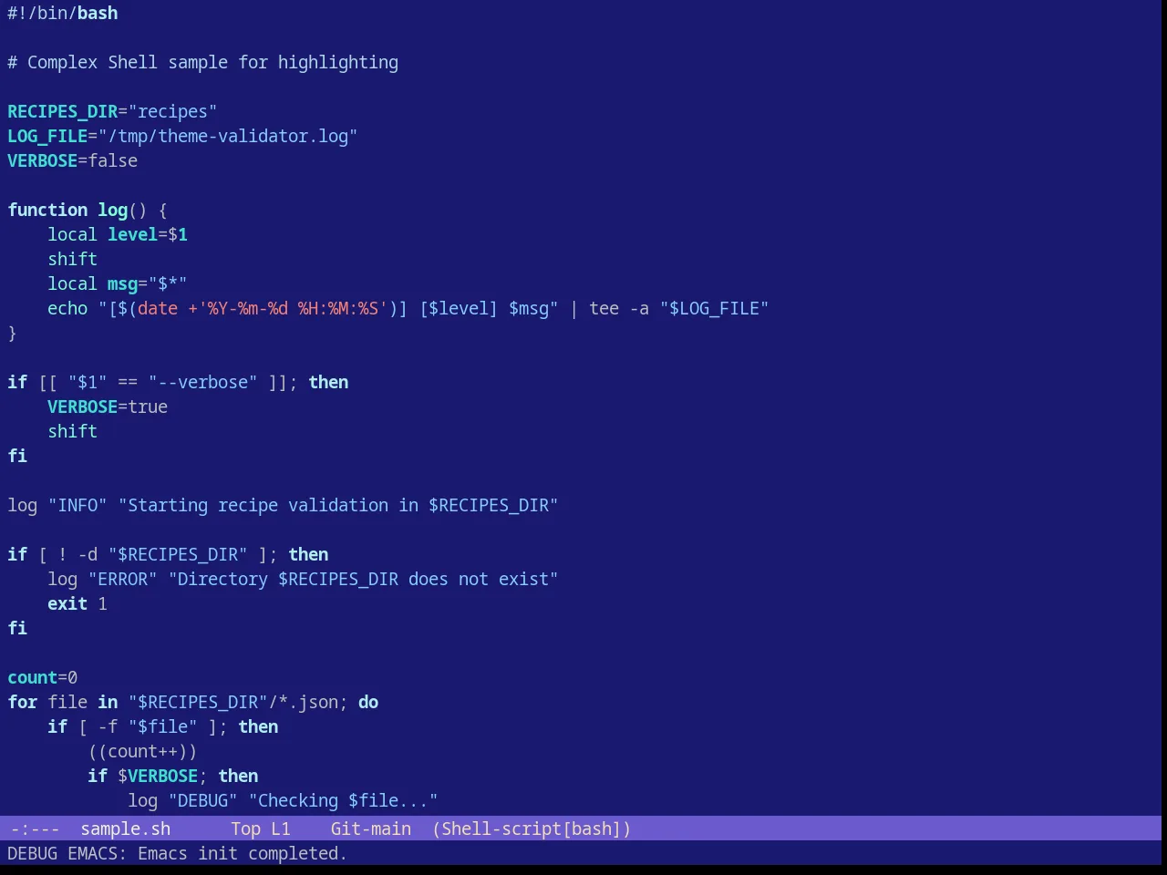The image size is (1167, 875).
Task: Click the closing brace of the log function
Action: 12,333
